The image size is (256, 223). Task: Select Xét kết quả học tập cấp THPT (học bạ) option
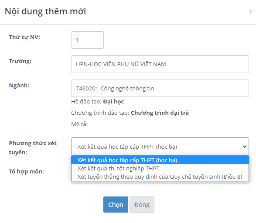click(160, 160)
